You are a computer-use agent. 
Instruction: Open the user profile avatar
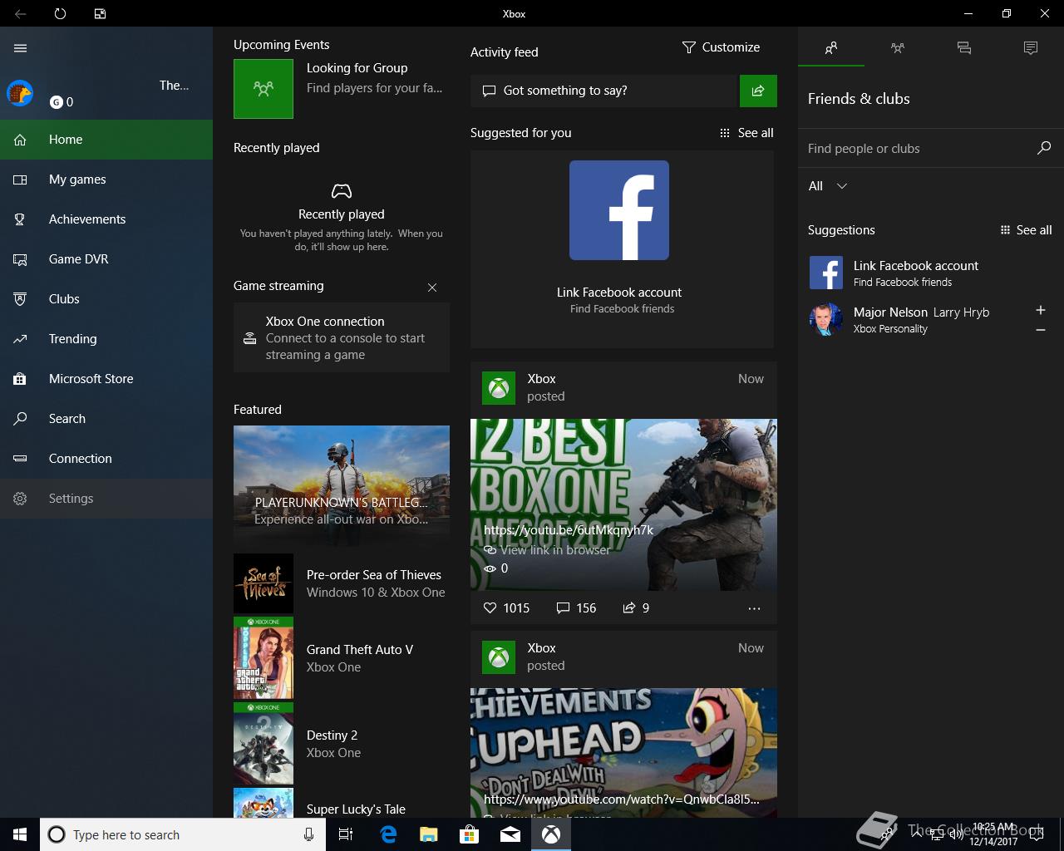pyautogui.click(x=20, y=93)
